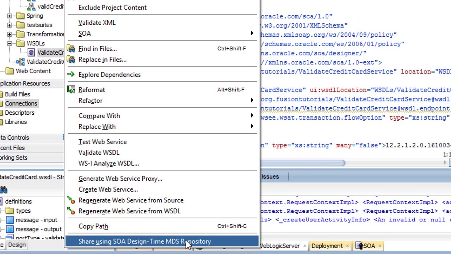Close the Deployment log tab
Image resolution: width=451 pixels, height=254 pixels.
[x=347, y=246]
